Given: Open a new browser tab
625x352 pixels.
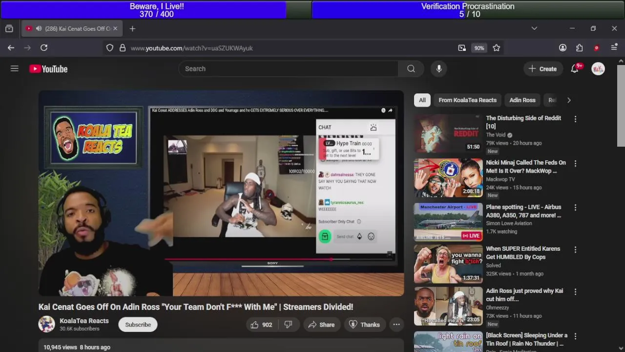Looking at the screenshot, I should [x=132, y=29].
